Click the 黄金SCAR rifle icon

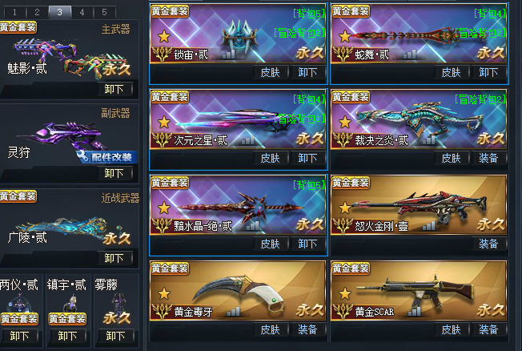pos(415,292)
